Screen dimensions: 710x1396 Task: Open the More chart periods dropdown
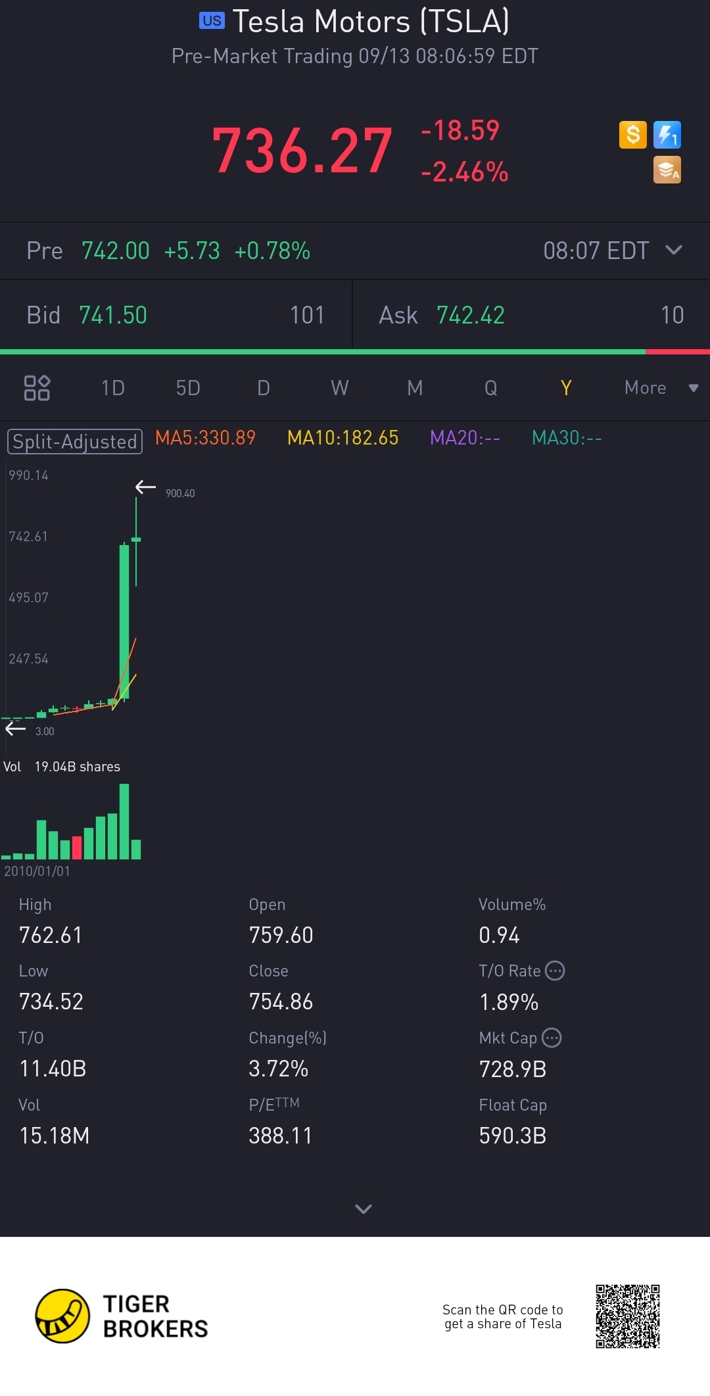[661, 388]
